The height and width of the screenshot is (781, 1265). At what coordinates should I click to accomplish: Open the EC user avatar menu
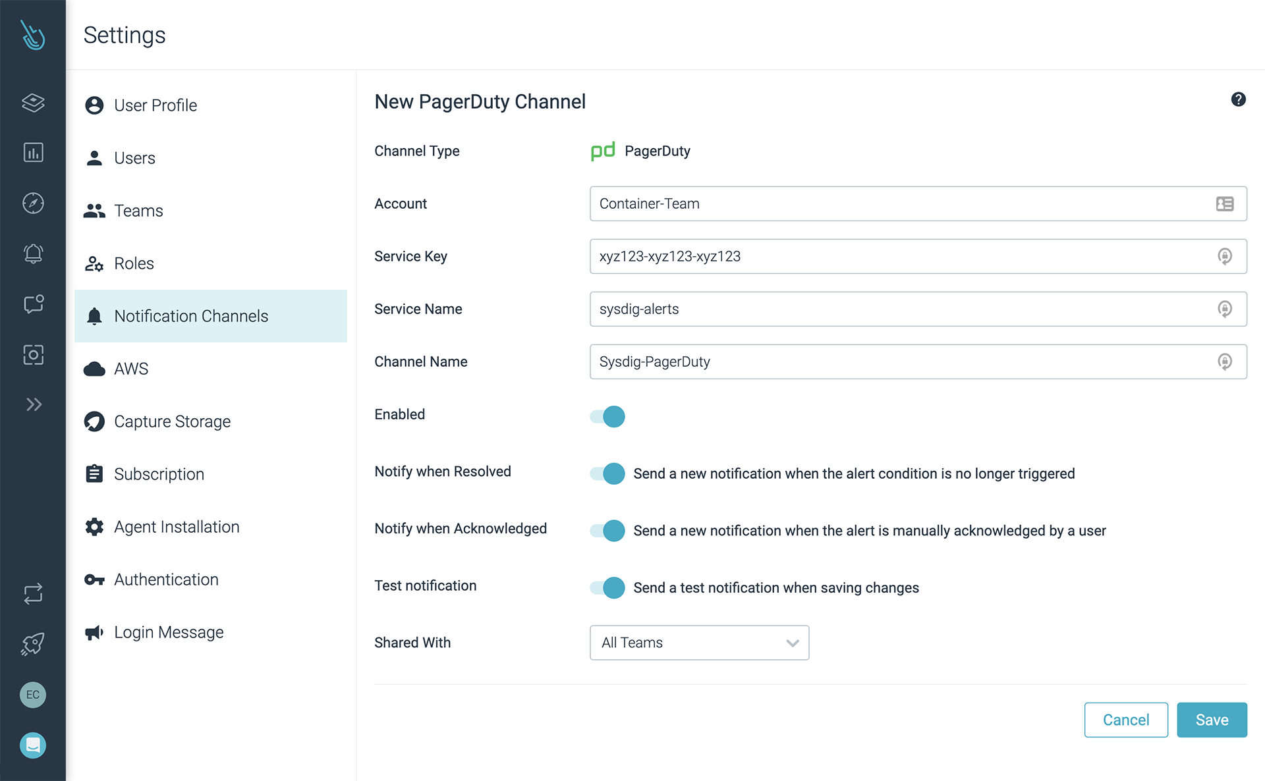coord(33,695)
